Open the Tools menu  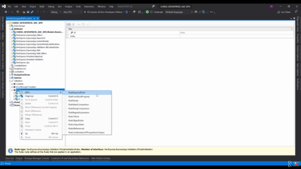(x=78, y=7)
